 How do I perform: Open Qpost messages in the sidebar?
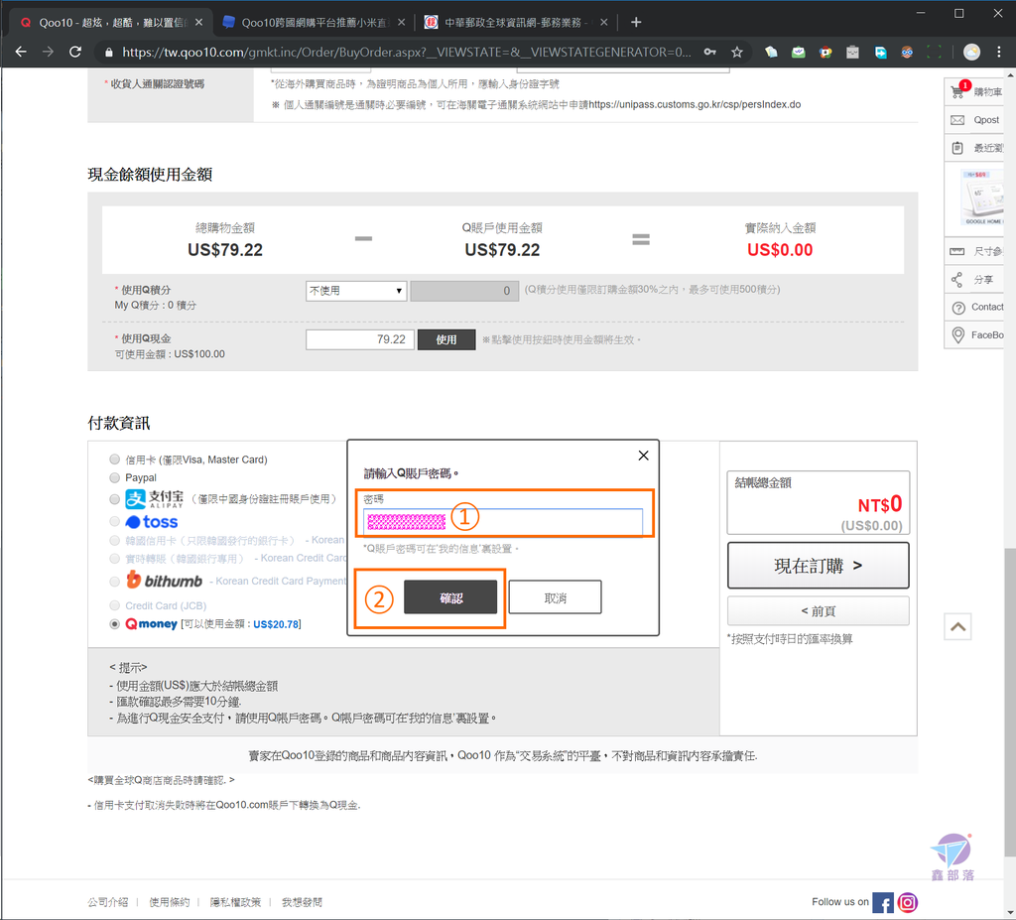coord(974,120)
